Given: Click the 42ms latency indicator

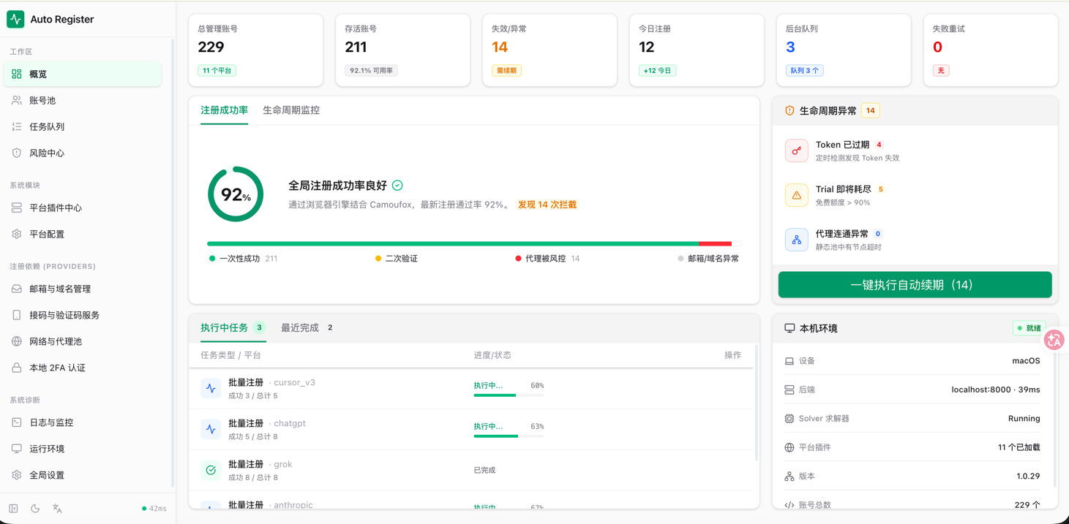Looking at the screenshot, I should 154,509.
